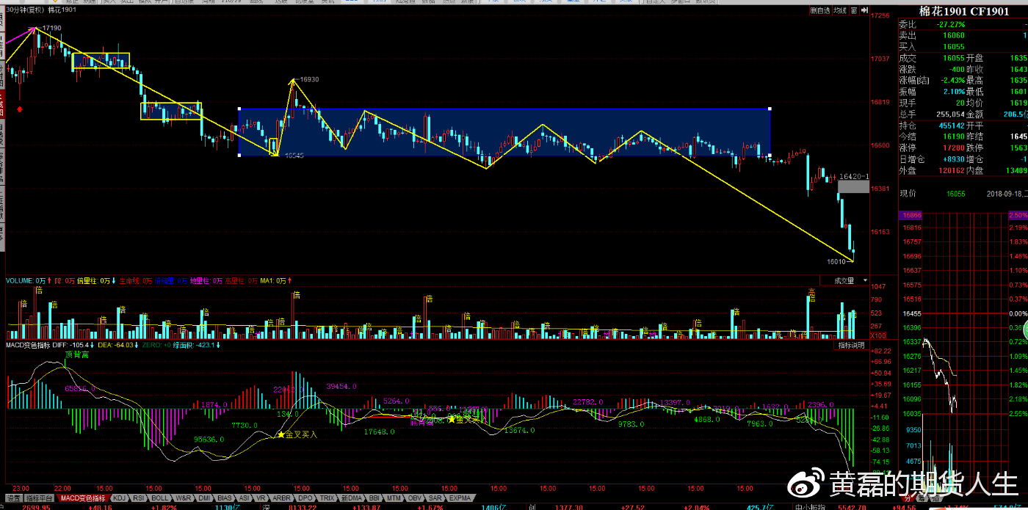This screenshot has height=510, width=1028.
Task: Open the BBI indicator tab
Action: click(374, 498)
